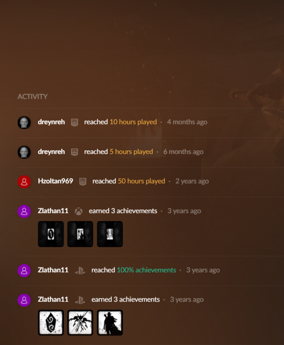The height and width of the screenshot is (345, 284).
Task: Select the cowboy silhouette achievement thumbnail
Action: 110,323
